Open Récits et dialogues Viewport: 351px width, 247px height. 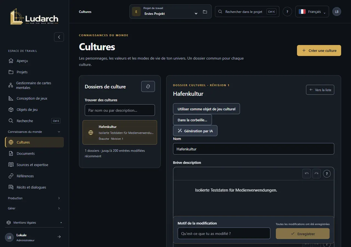tap(34, 187)
